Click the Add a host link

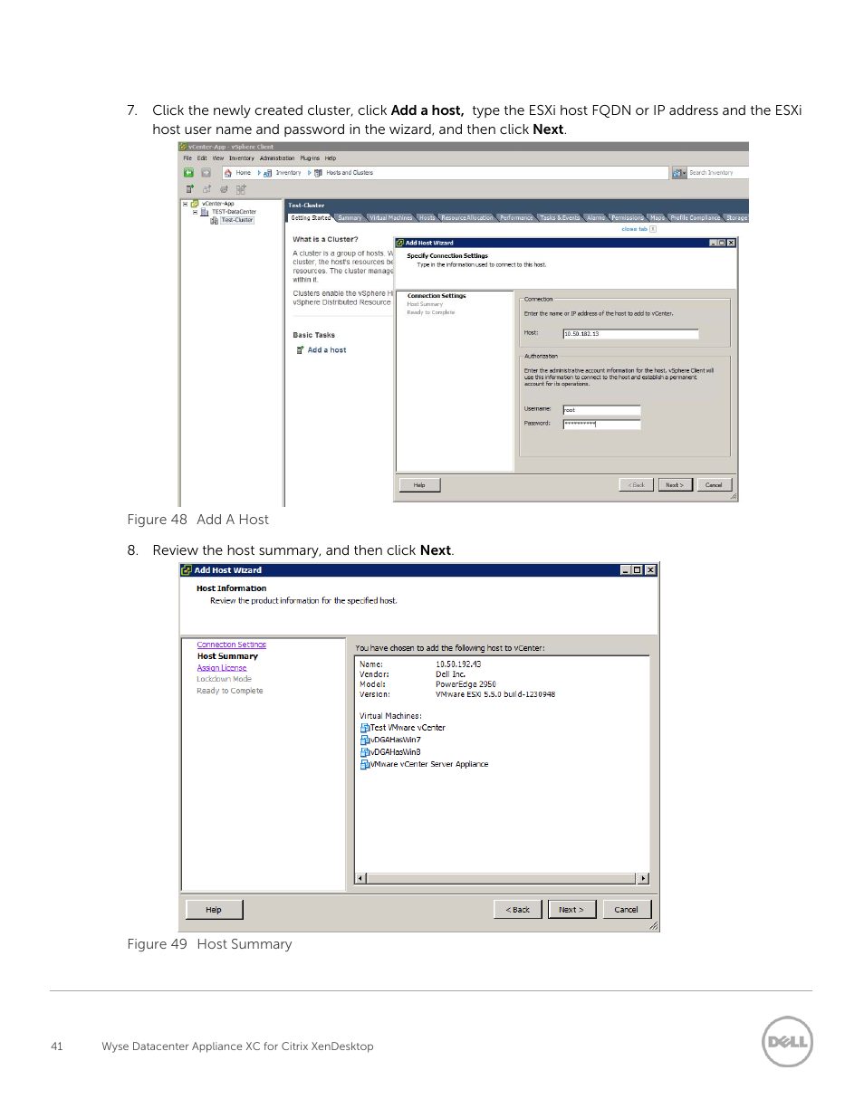click(x=327, y=350)
